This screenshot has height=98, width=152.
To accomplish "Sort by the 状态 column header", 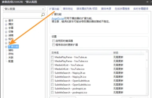I will coord(127,53).
